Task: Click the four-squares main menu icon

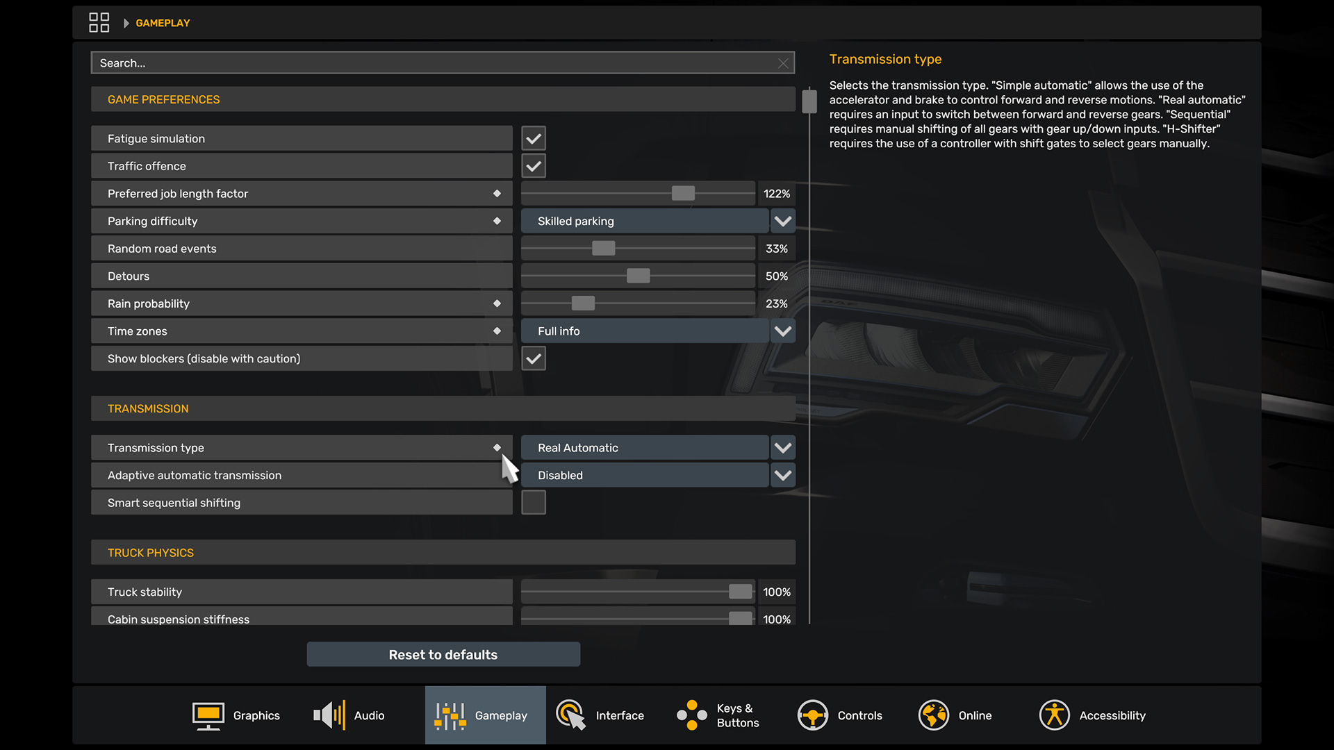Action: 99,23
